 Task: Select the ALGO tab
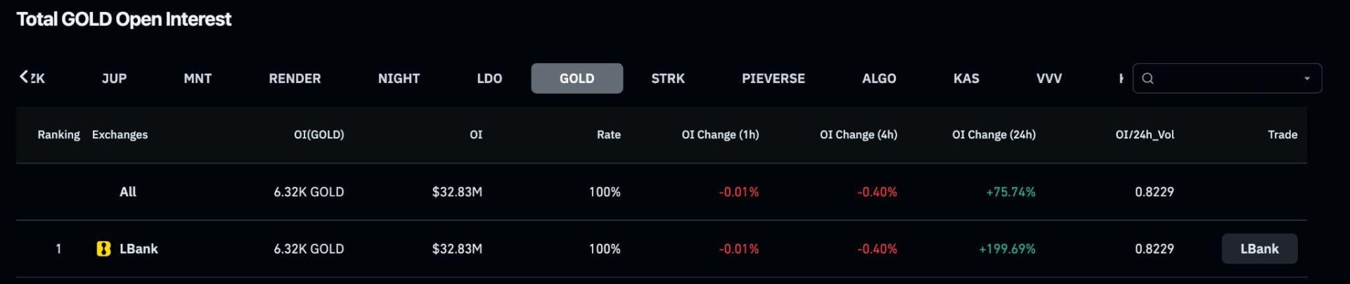pyautogui.click(x=879, y=79)
